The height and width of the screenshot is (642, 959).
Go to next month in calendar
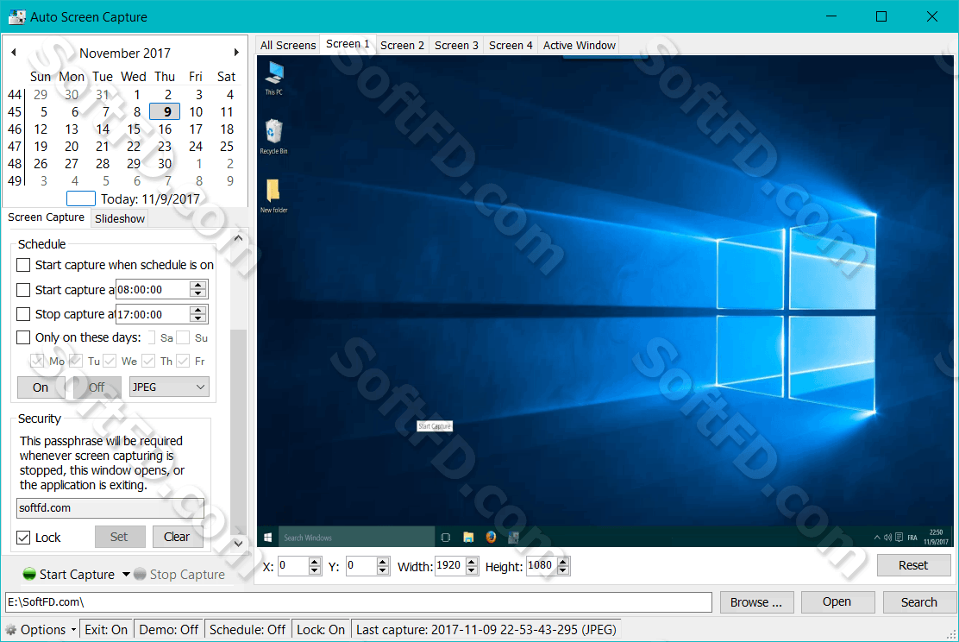[236, 53]
